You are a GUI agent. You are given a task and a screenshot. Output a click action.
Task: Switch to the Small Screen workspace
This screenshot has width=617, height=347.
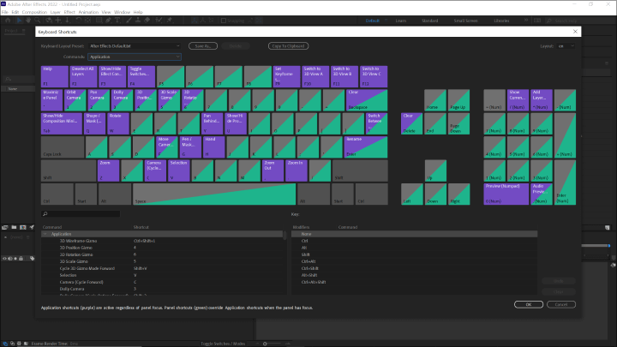click(x=466, y=21)
